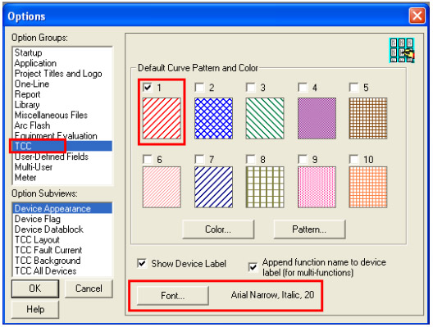The height and width of the screenshot is (327, 433).
Task: Open Help for the Options dialog
Action: [x=35, y=309]
